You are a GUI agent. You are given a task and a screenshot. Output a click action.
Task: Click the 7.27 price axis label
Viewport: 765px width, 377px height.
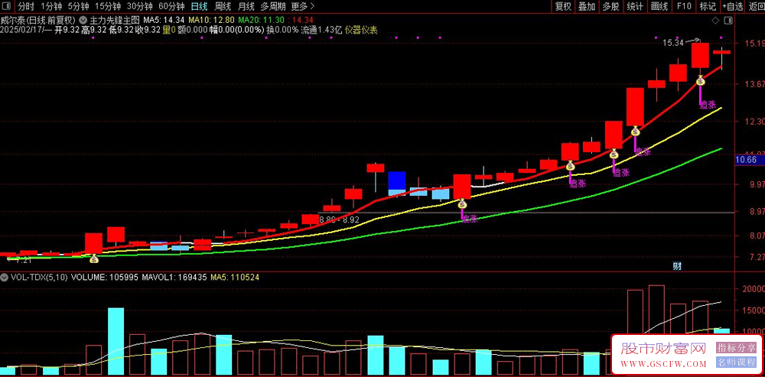point(754,256)
